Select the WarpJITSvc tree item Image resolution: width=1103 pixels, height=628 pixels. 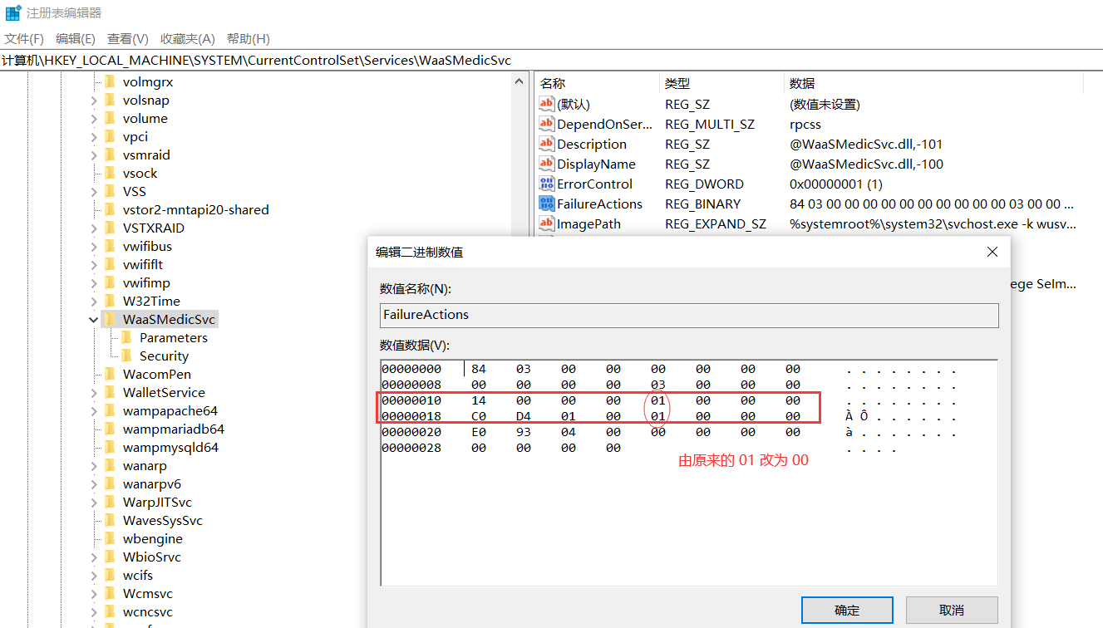point(158,503)
